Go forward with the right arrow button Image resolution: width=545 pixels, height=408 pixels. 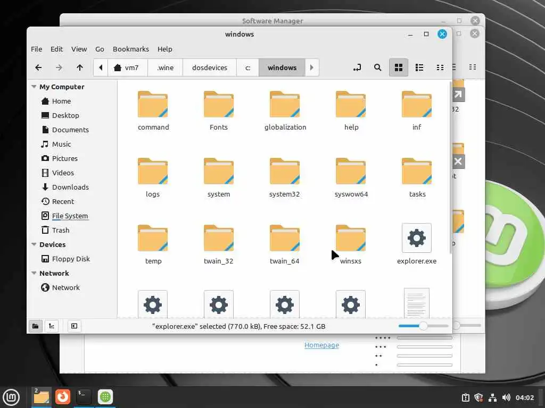59,67
